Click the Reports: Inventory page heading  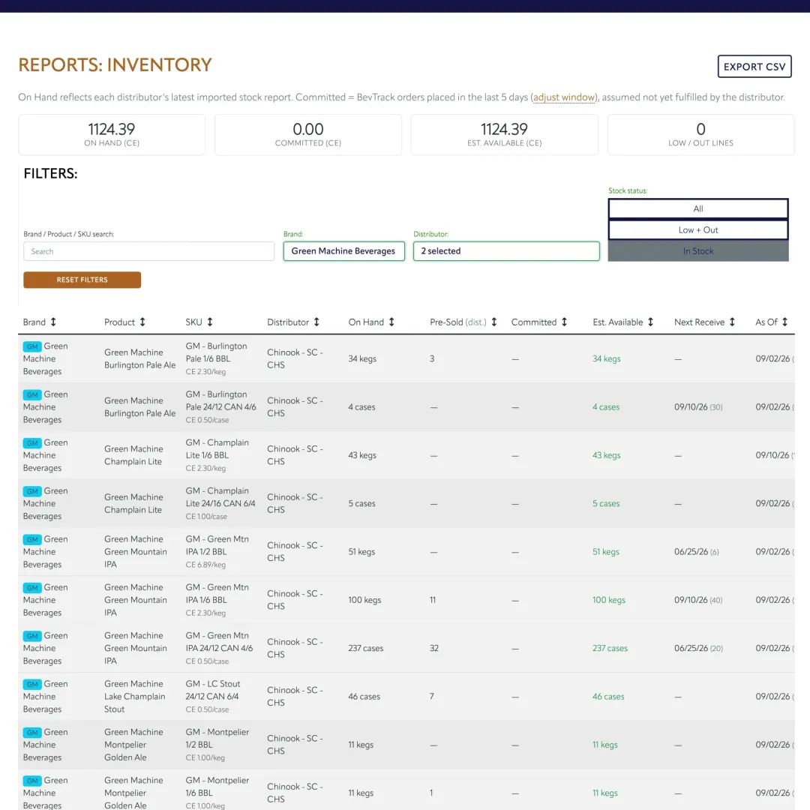click(x=115, y=65)
